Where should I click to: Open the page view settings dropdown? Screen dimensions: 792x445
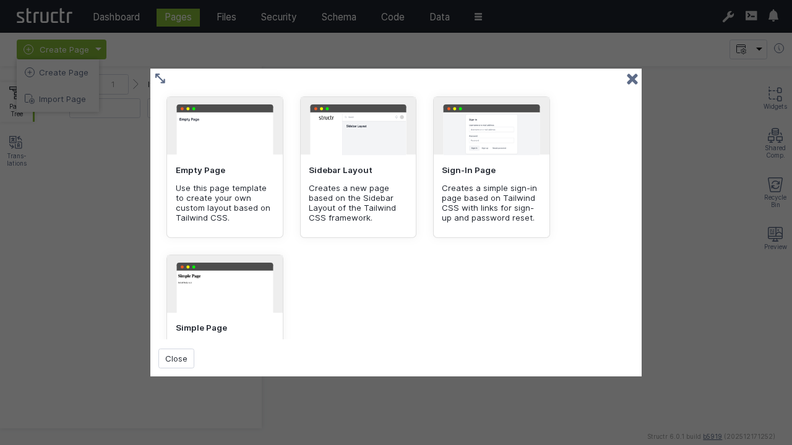[x=748, y=49]
